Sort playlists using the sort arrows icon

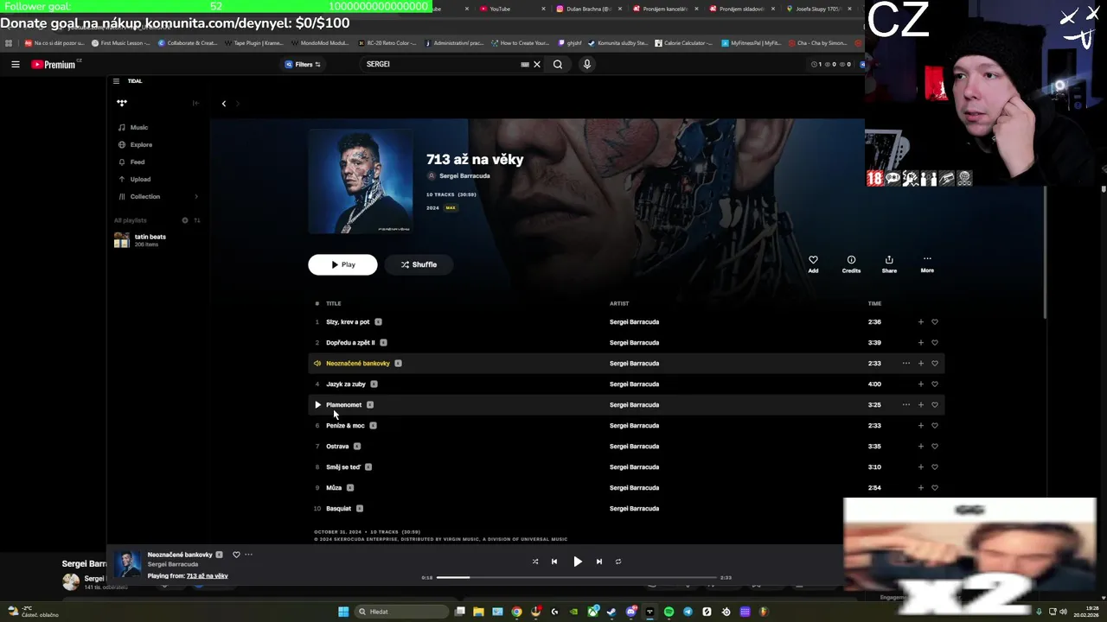click(196, 220)
